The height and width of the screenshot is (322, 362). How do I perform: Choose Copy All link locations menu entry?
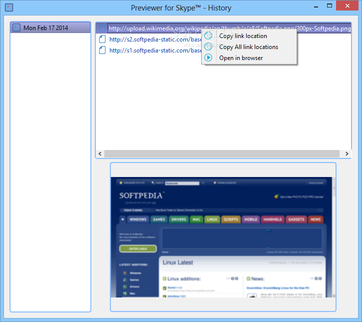249,47
